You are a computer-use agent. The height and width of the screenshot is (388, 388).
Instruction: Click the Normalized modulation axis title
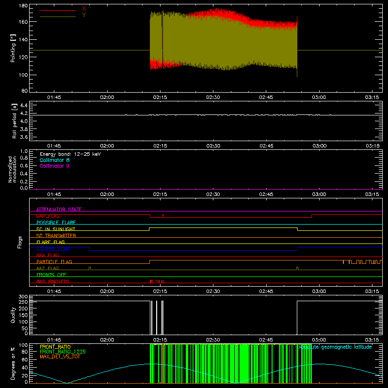pos(12,169)
